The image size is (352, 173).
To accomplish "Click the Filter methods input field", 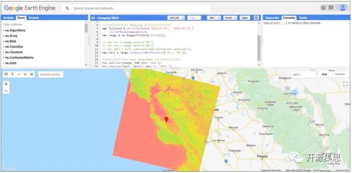I will [x=36, y=24].
